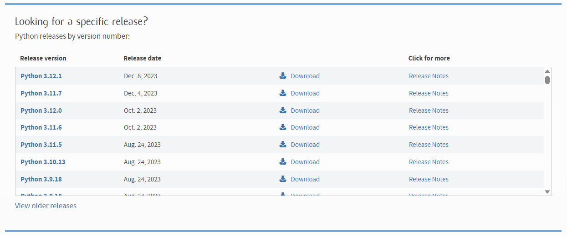The width and height of the screenshot is (567, 236).
Task: Read Release Notes for Python 3.11.5
Action: (429, 145)
